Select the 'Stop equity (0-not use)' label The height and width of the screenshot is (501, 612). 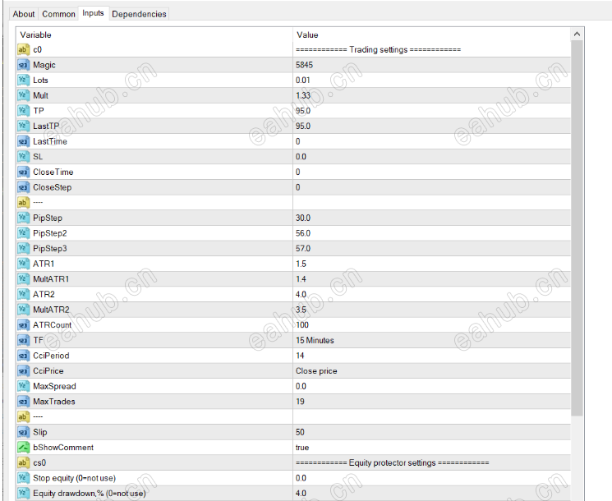(x=74, y=478)
